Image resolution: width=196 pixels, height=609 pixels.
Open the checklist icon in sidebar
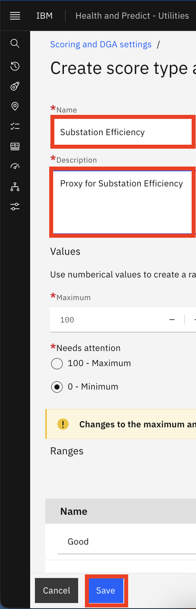[15, 126]
